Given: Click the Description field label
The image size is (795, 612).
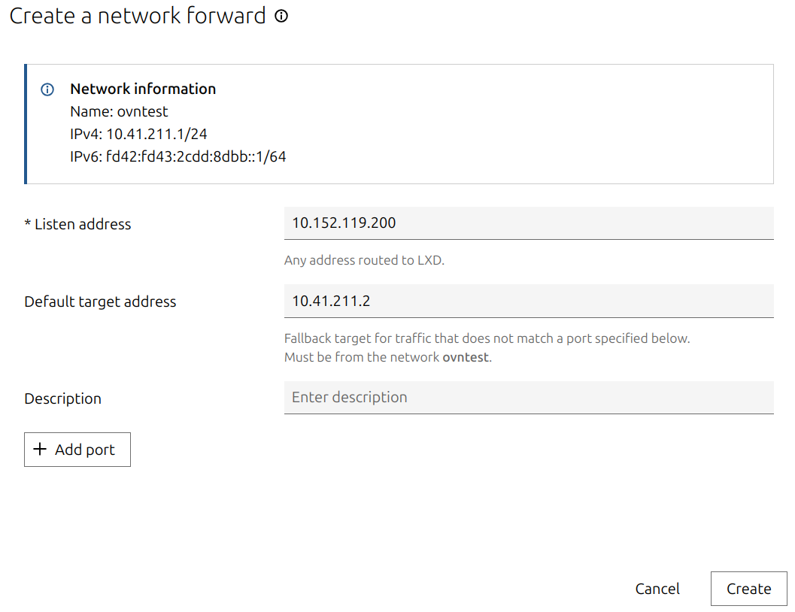Looking at the screenshot, I should tap(62, 398).
